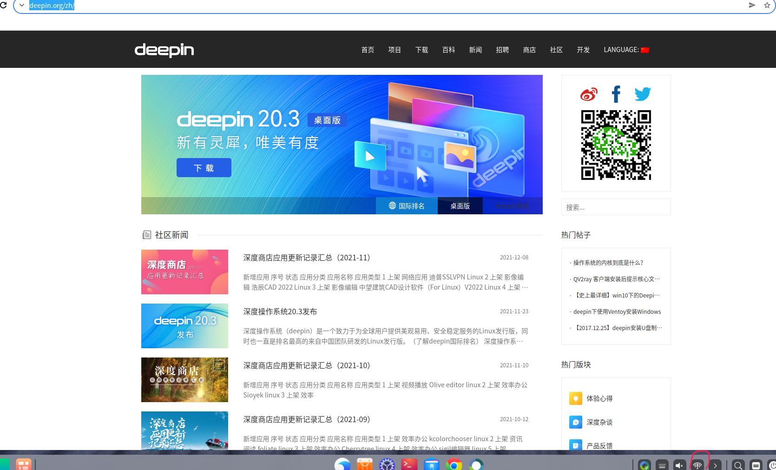Switch banner to 国际排名 view
Viewport: 776px width, 470px height.
407,205
